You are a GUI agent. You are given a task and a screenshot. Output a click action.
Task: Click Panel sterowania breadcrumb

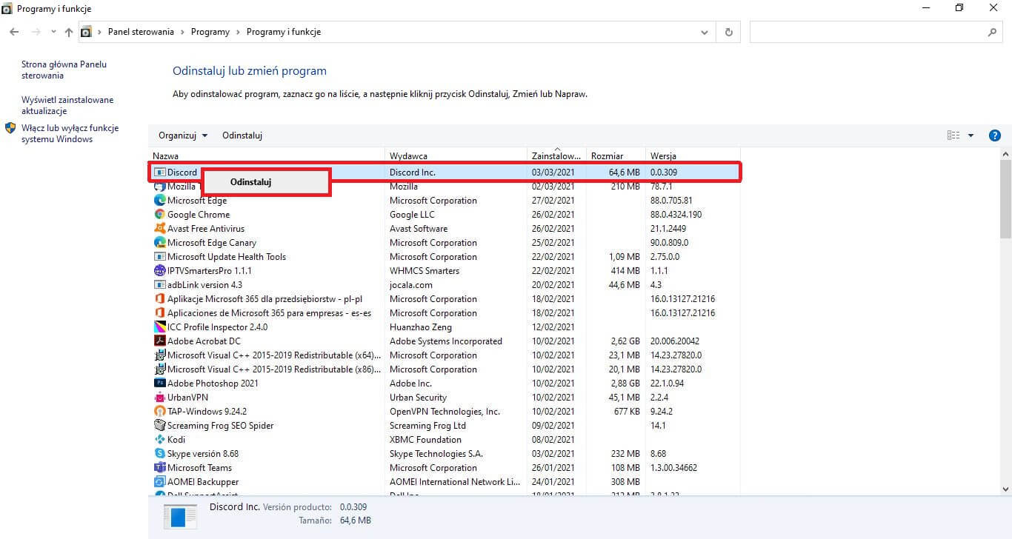point(141,33)
